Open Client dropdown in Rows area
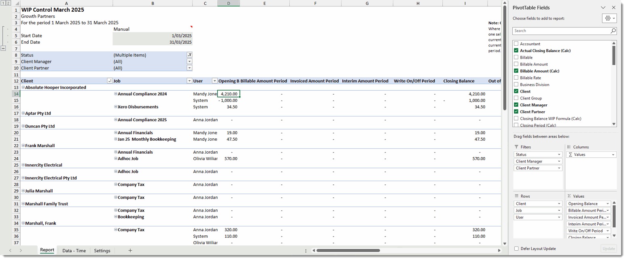Viewport: 626px width, 260px height. click(559, 204)
